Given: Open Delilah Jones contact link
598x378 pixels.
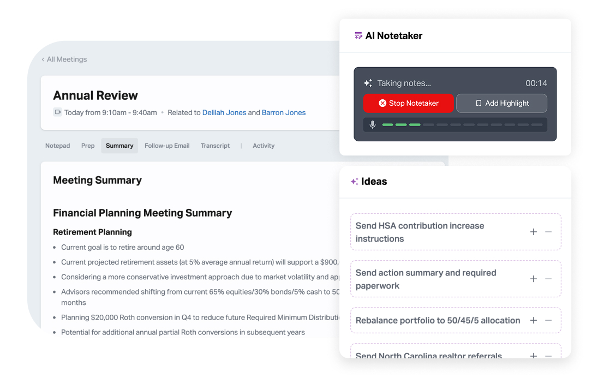Looking at the screenshot, I should coord(224,113).
